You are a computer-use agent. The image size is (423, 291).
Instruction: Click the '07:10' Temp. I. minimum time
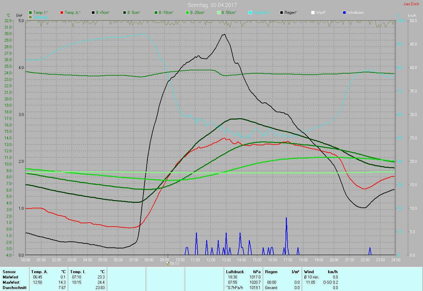(76, 277)
